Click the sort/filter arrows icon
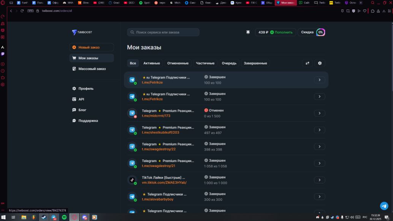This screenshot has width=393, height=221. click(x=307, y=63)
